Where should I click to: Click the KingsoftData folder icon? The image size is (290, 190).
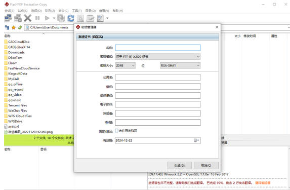(6, 73)
